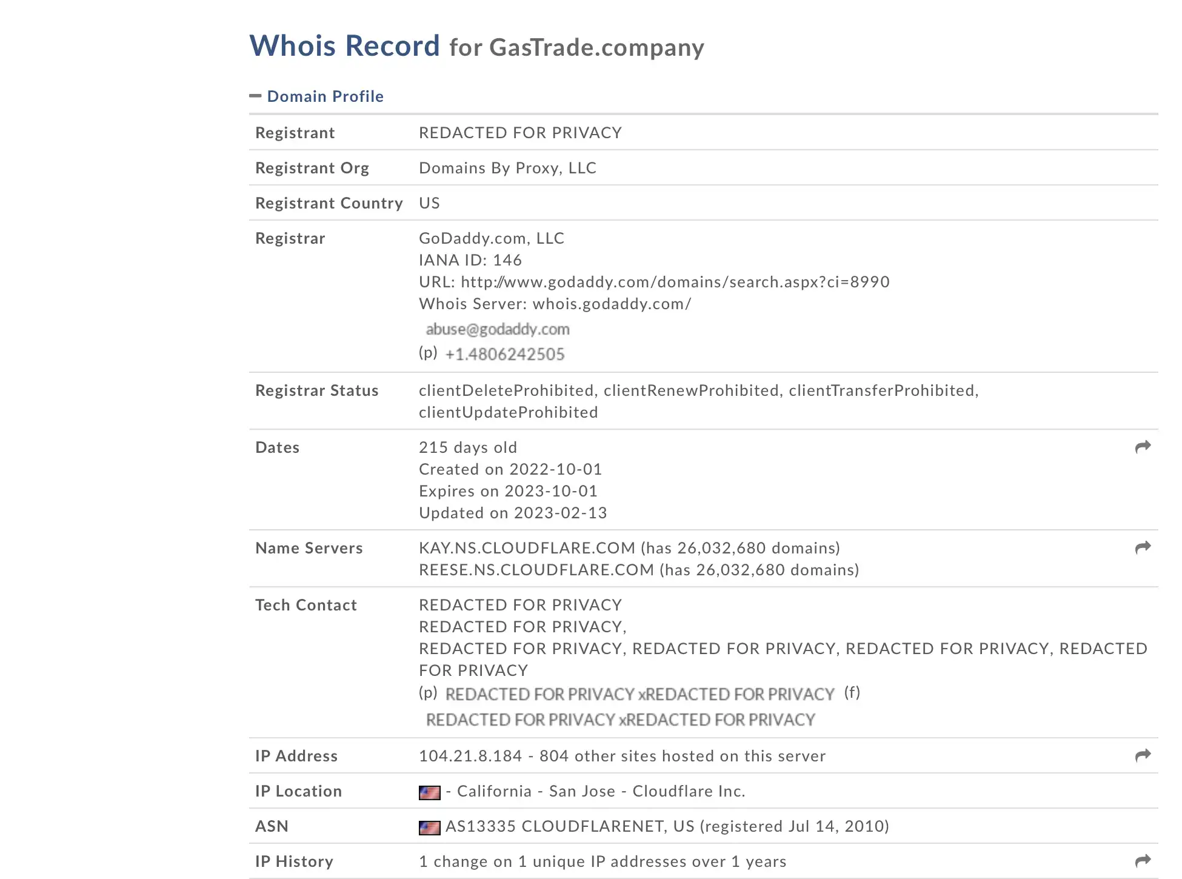This screenshot has width=1182, height=879.
Task: Click 'Domains By Proxy, LLC' value
Action: click(508, 168)
